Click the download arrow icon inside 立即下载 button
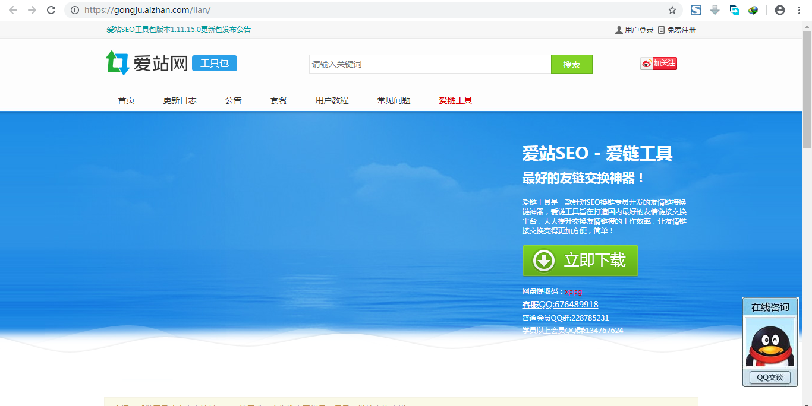Viewport: 812px width, 406px height. [x=544, y=261]
